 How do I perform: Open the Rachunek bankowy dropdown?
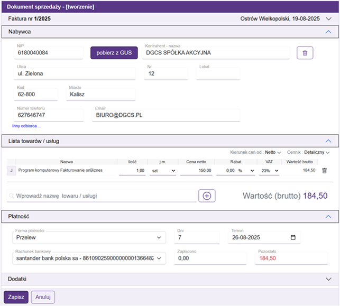click(x=89, y=258)
